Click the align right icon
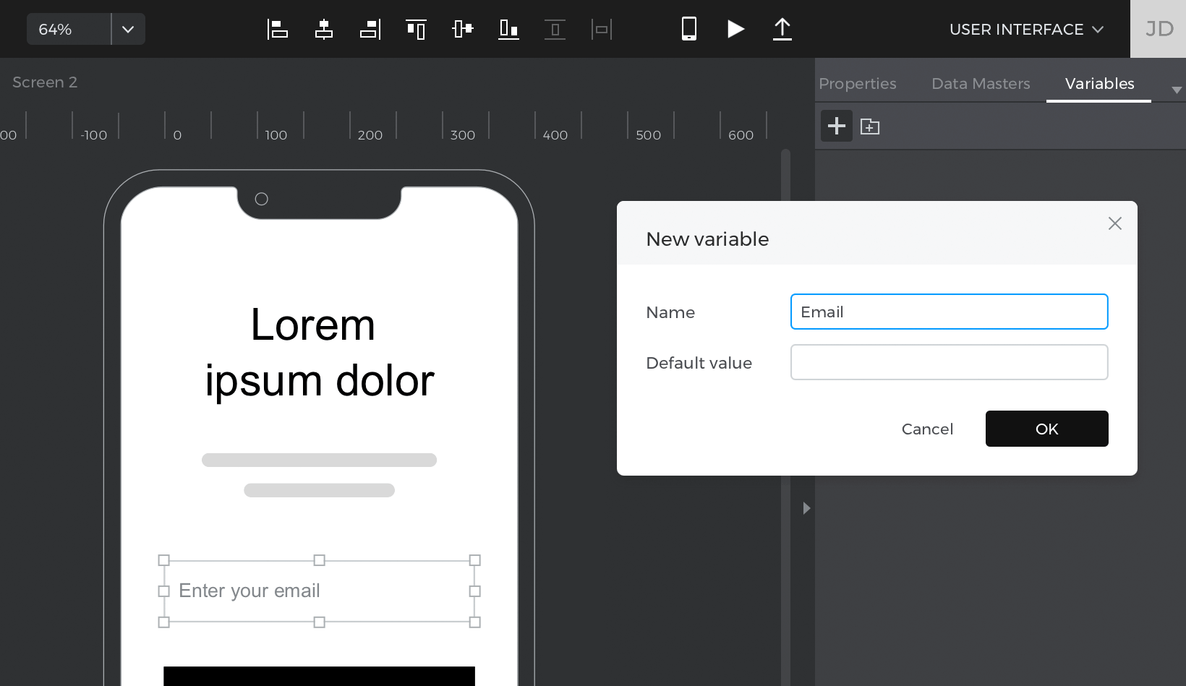 [370, 29]
